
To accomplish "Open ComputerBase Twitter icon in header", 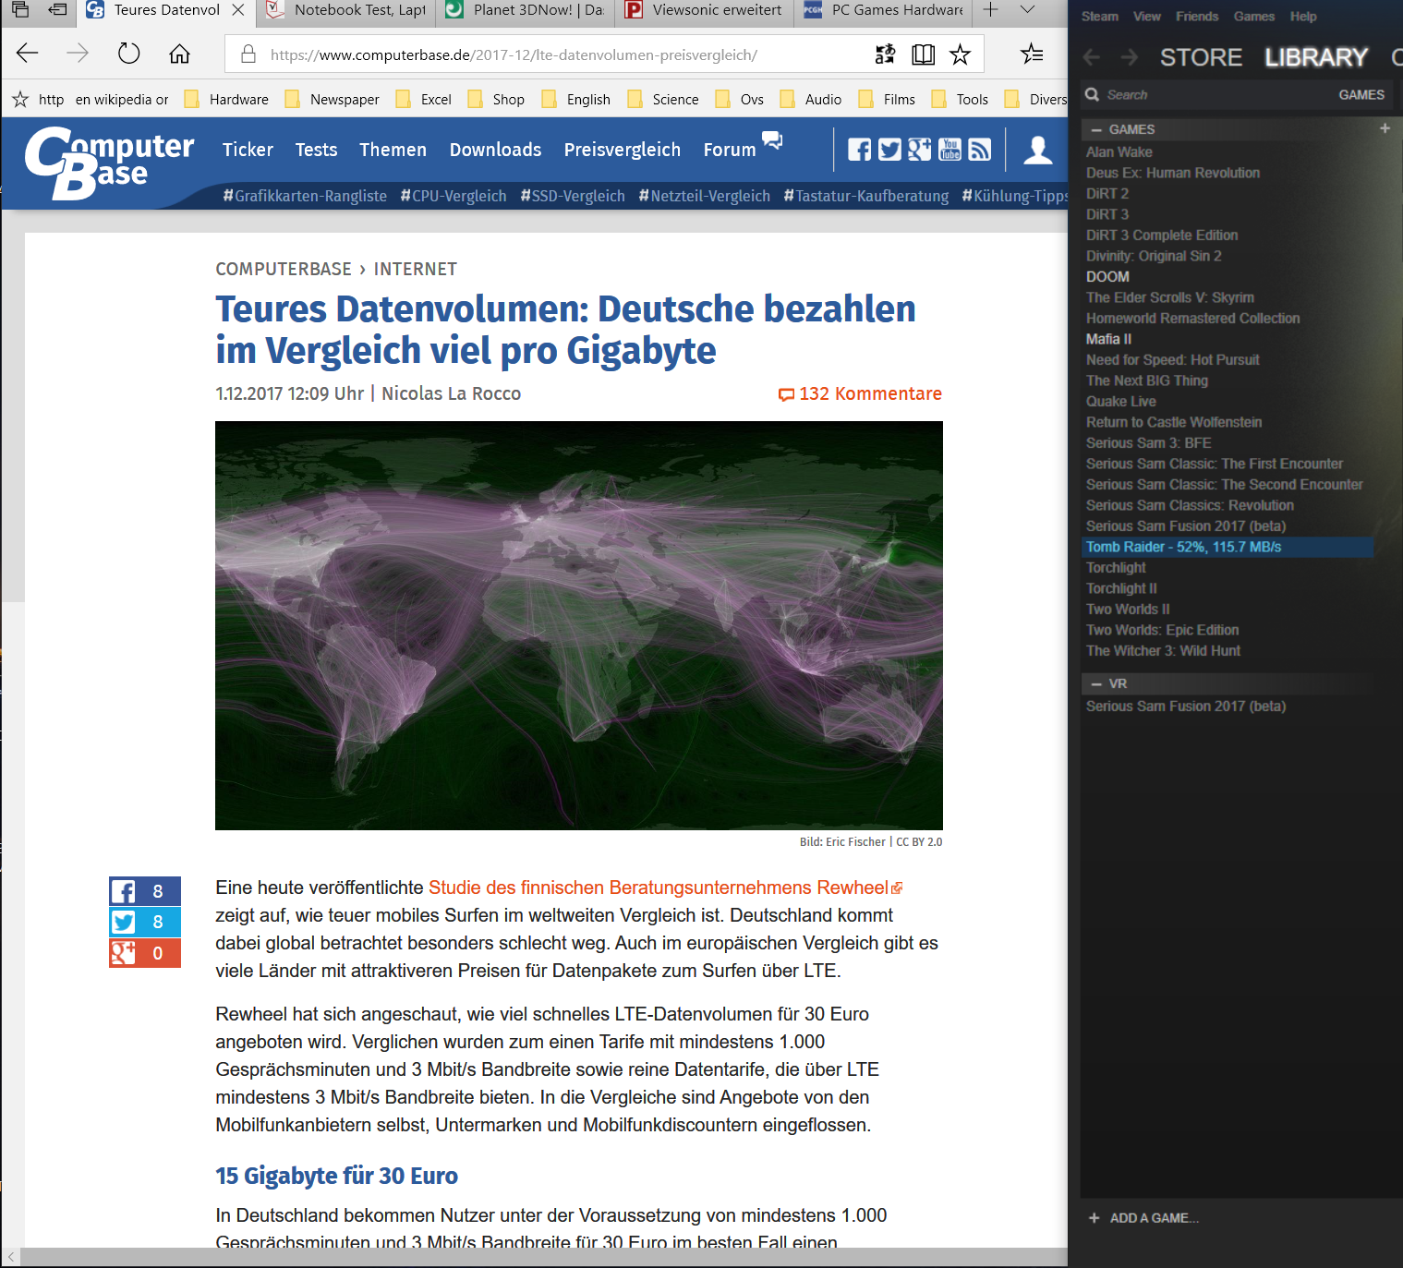I will click(889, 150).
